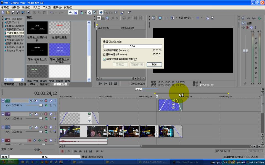Uncheck the close dialog after render checkbox
Viewport: 265px width, 165px height.
click(104, 59)
